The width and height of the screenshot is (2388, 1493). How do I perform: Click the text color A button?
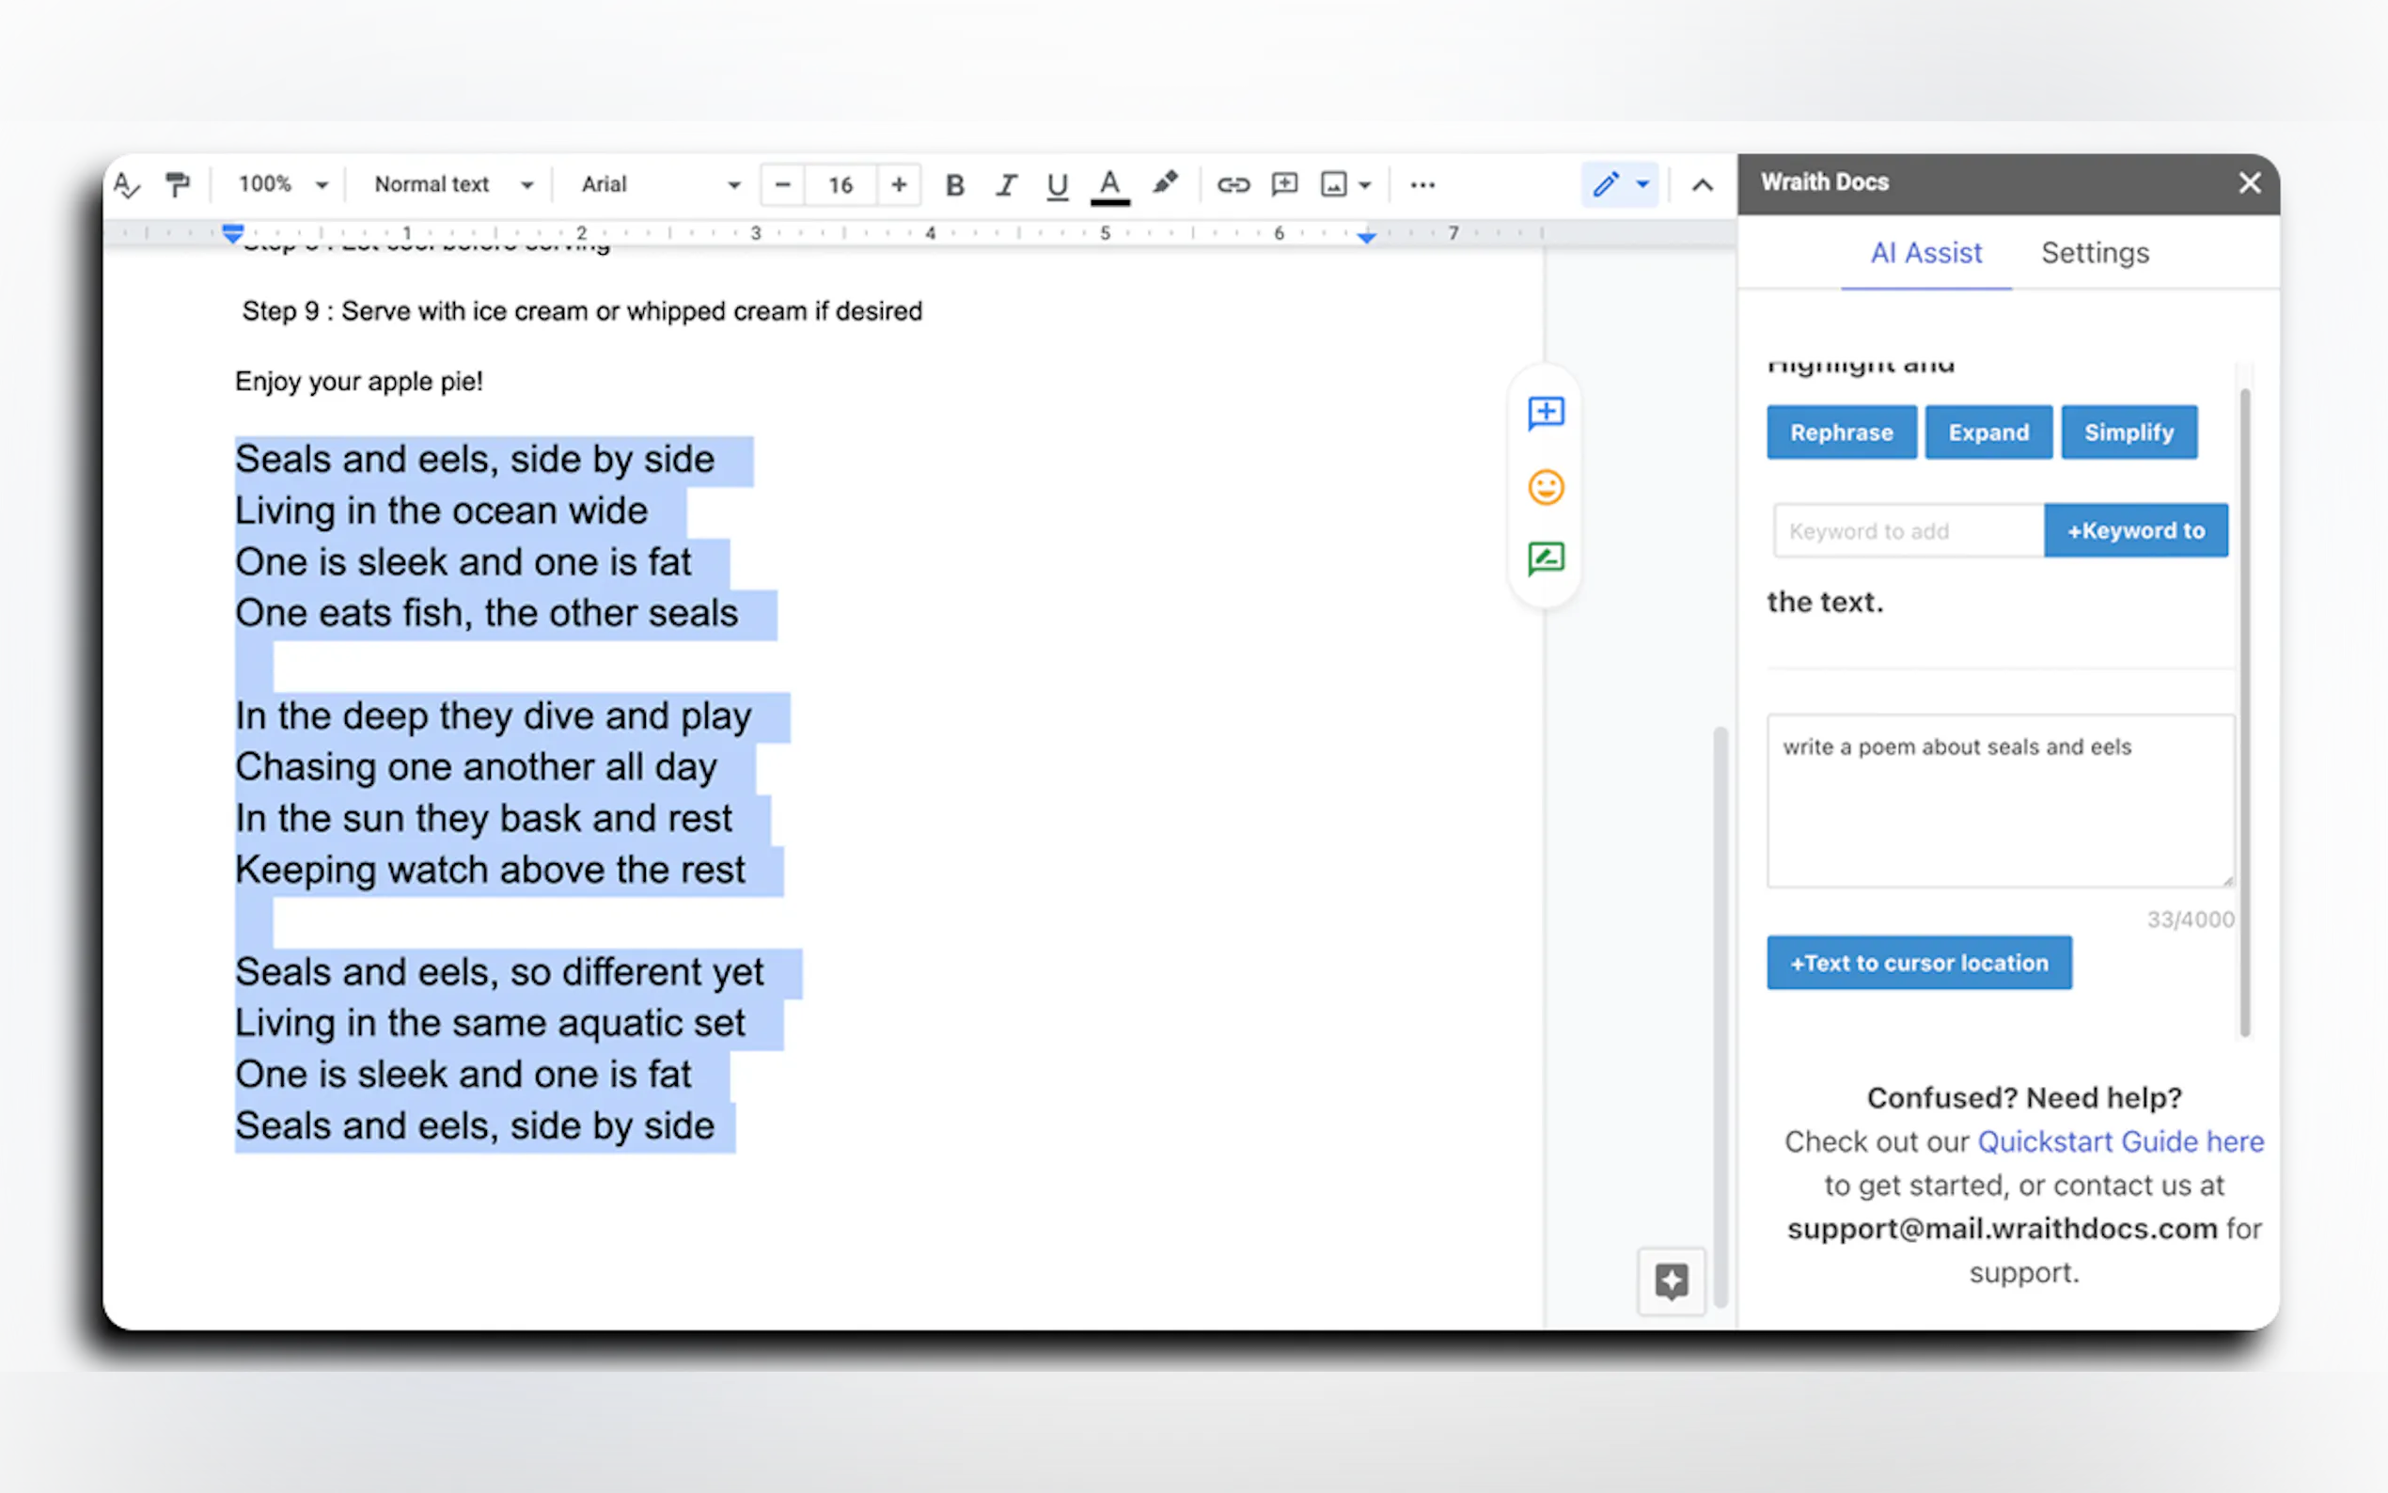click(1109, 184)
